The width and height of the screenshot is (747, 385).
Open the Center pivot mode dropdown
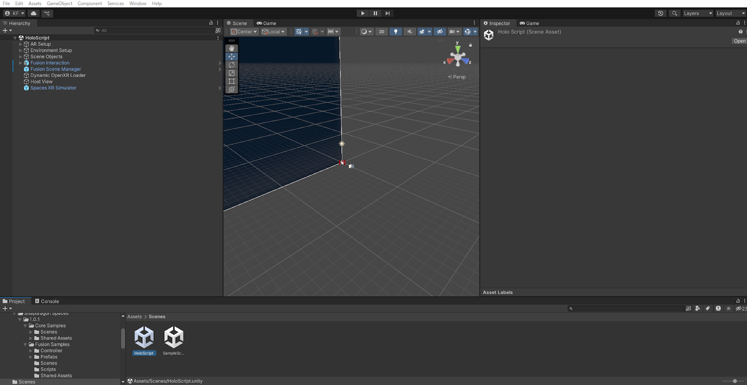(244, 32)
